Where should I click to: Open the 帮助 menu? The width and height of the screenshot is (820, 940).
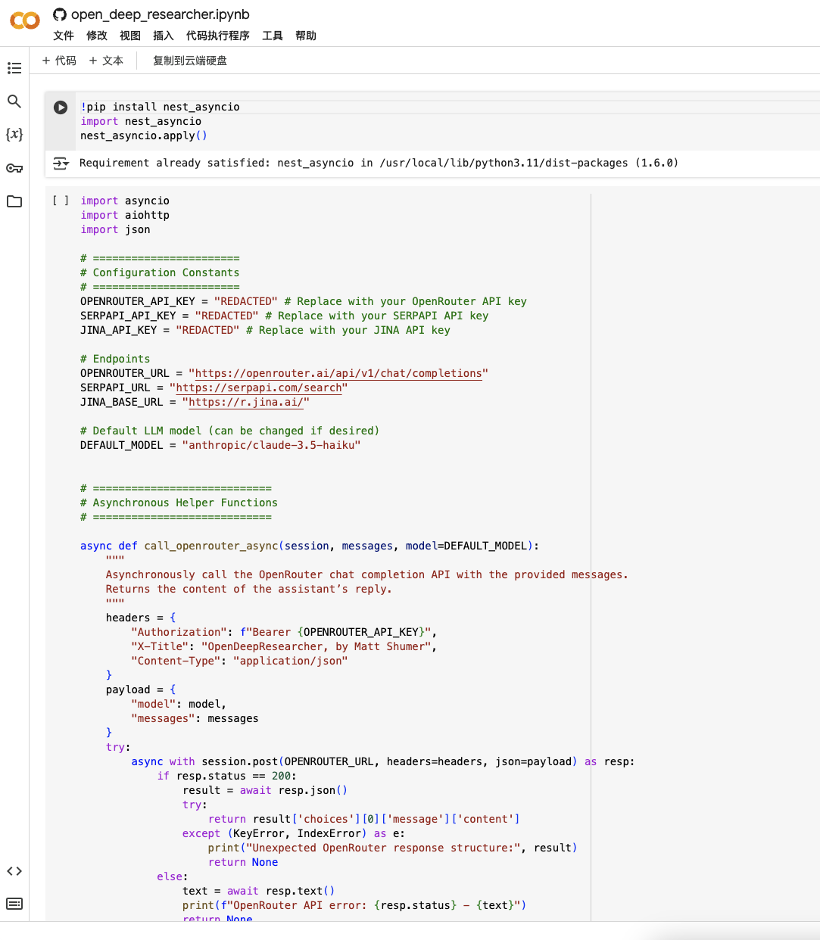coord(306,36)
